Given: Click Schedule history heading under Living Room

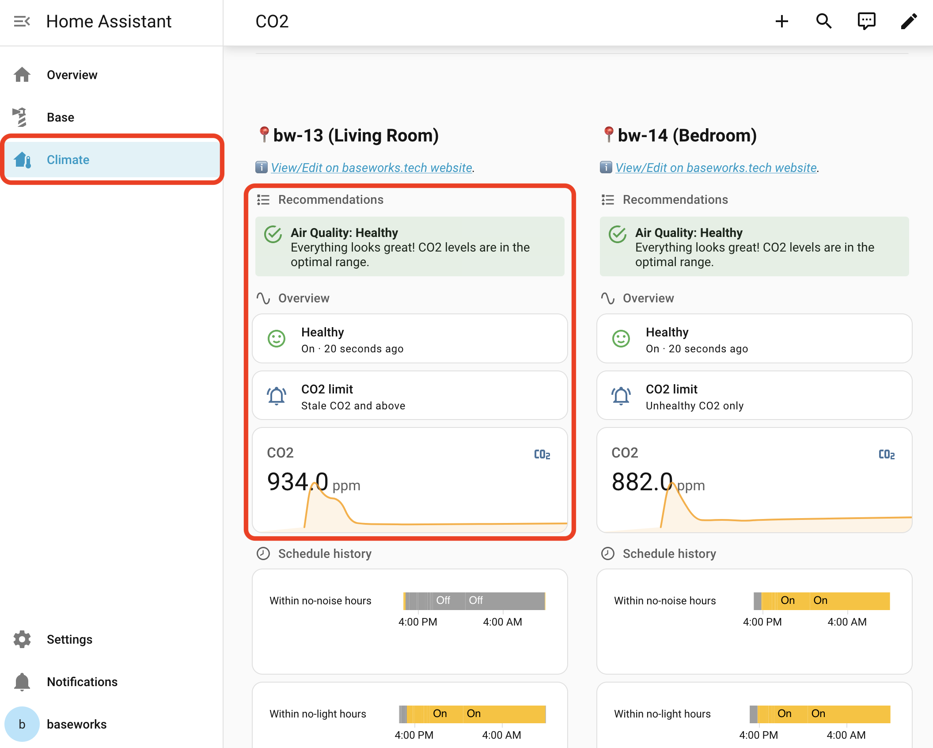Looking at the screenshot, I should tap(325, 553).
